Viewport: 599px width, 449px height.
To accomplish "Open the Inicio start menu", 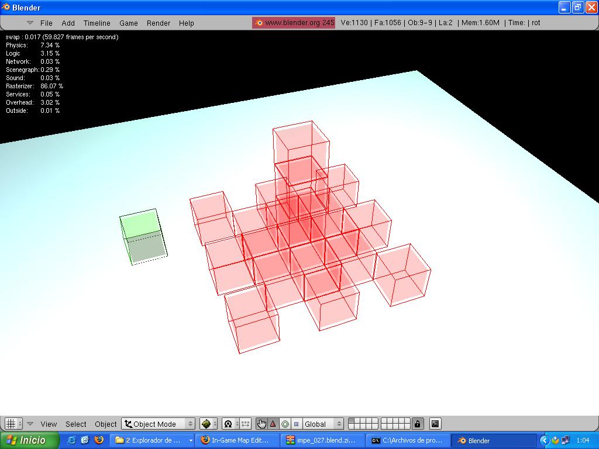I will (30, 440).
